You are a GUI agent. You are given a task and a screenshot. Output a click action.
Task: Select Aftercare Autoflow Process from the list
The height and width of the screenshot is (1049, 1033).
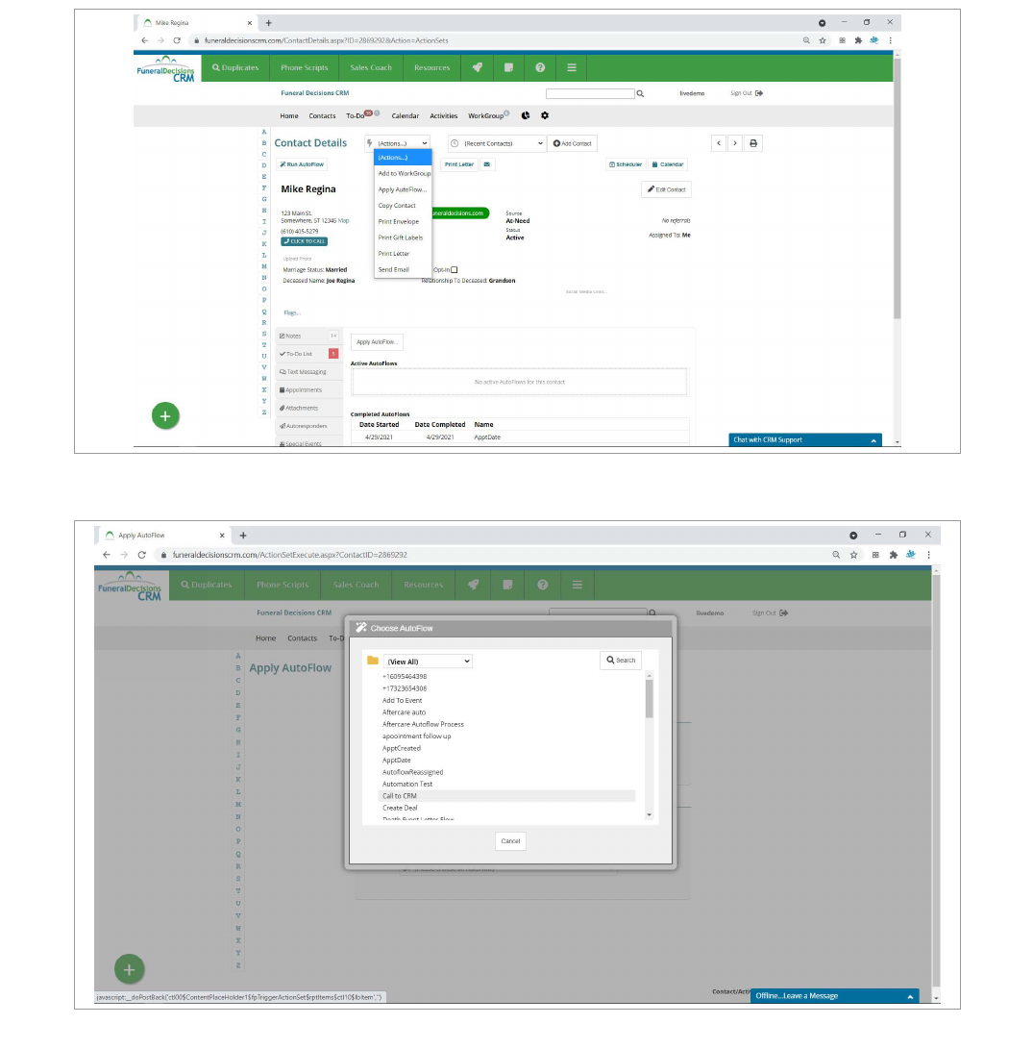[x=423, y=724]
